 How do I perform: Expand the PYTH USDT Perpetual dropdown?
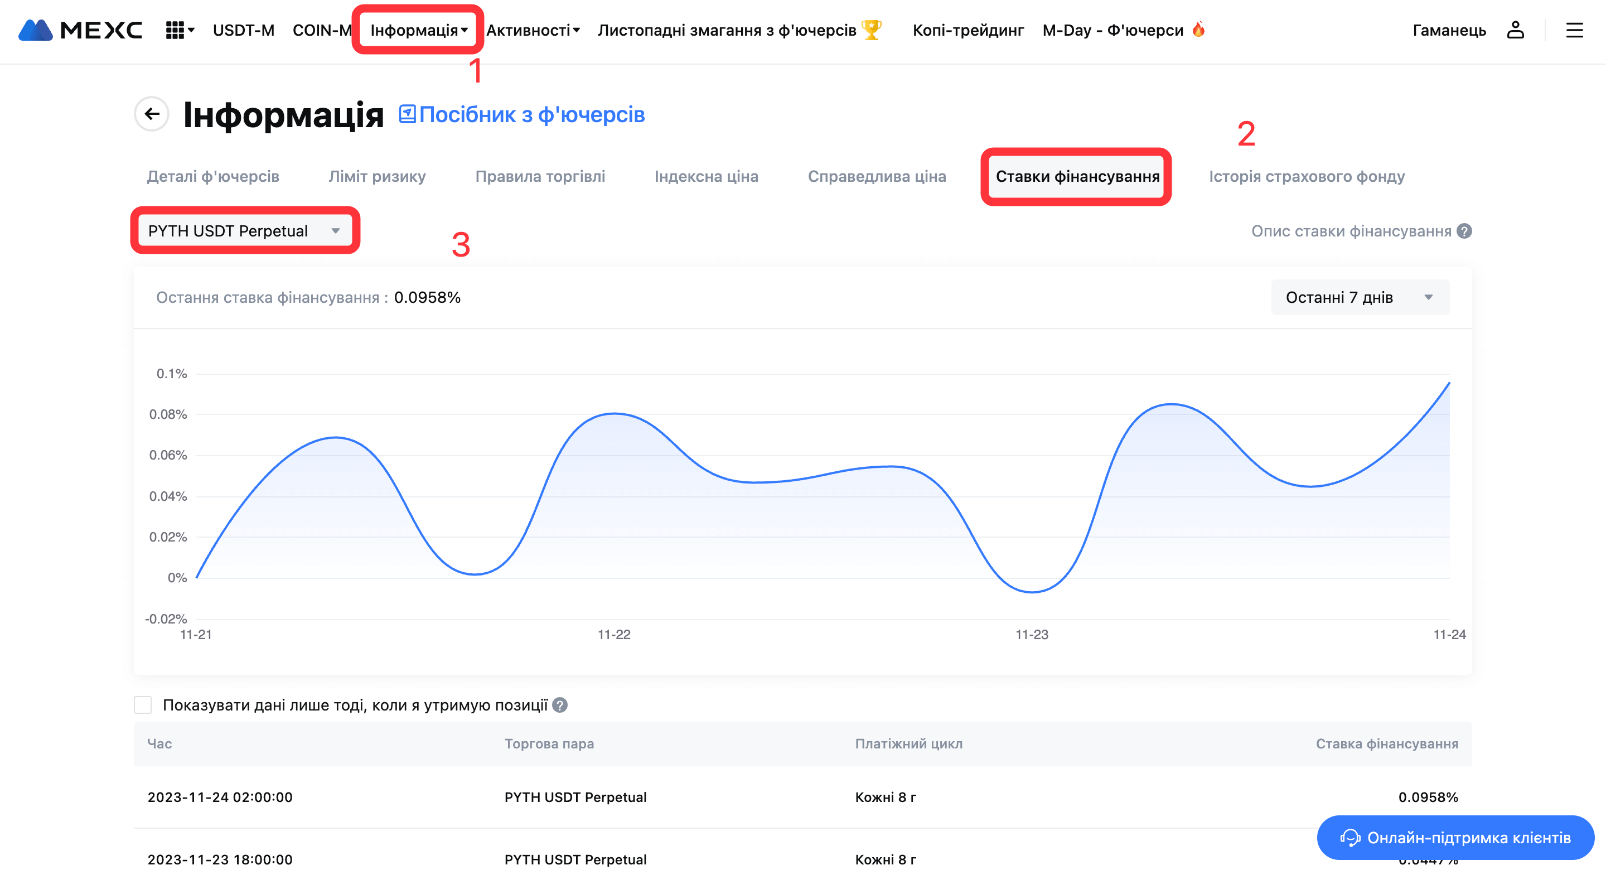[244, 231]
